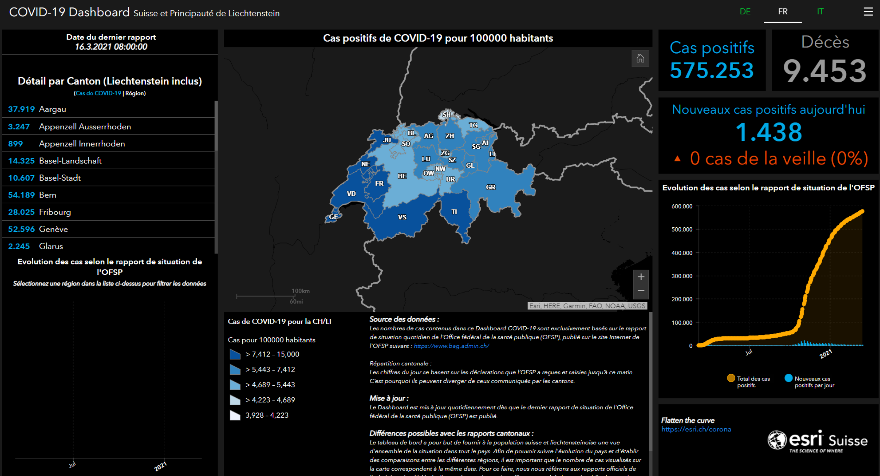
Task: Select Aargau in canton list
Action: [108, 109]
